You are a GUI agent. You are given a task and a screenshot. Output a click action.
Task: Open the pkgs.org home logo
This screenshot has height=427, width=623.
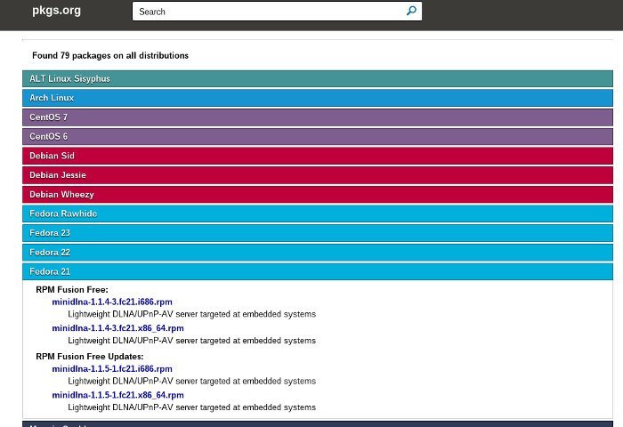pyautogui.click(x=56, y=11)
